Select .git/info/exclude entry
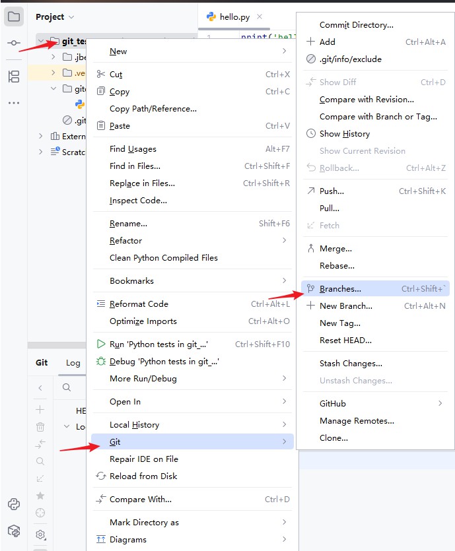455x551 pixels. (375, 59)
